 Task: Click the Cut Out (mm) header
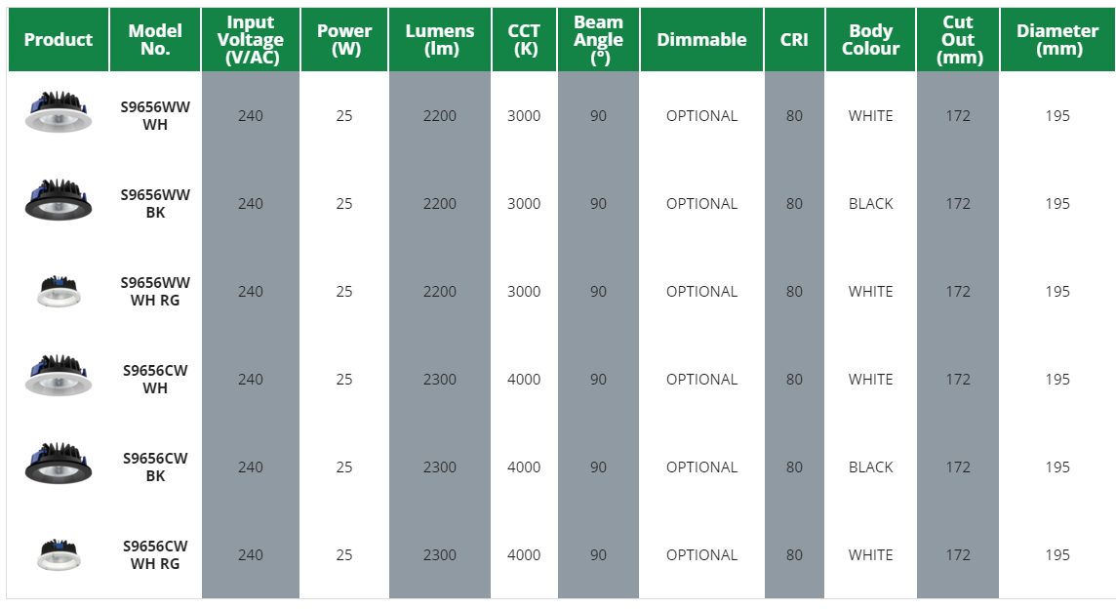click(x=958, y=40)
